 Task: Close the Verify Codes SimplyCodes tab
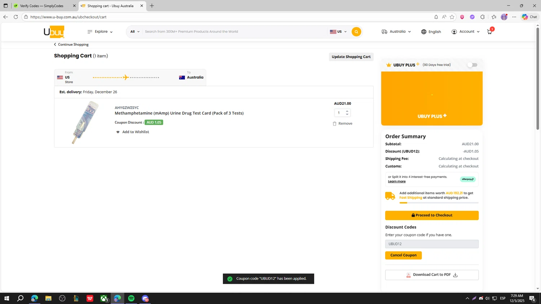coord(74,6)
